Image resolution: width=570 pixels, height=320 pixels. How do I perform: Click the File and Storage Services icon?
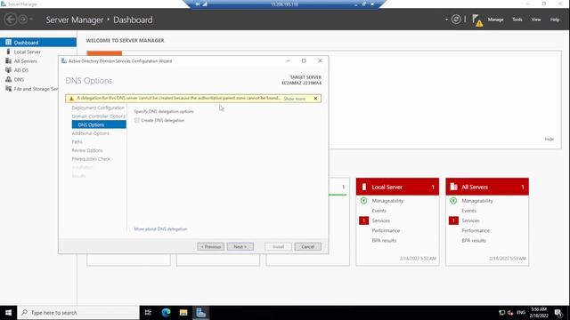[8, 89]
